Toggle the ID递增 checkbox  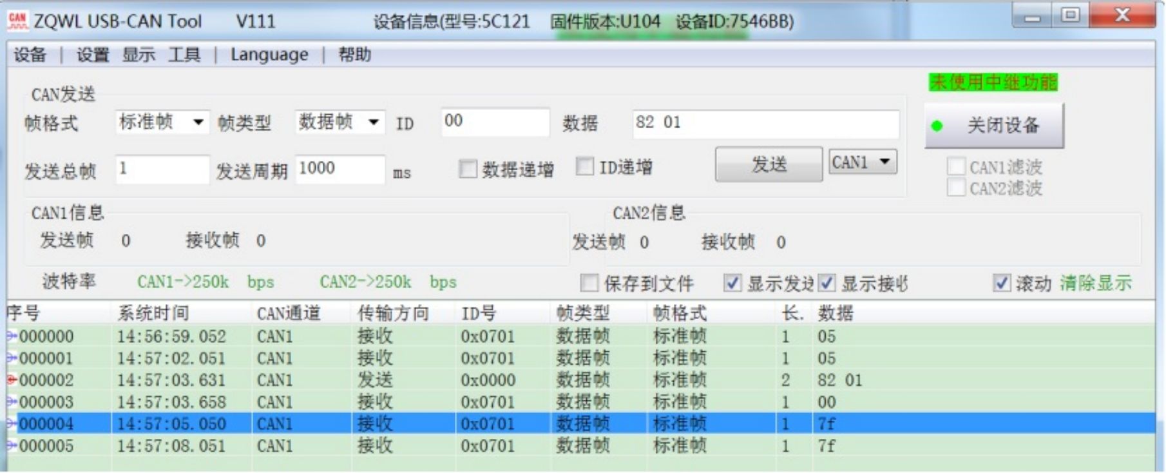[x=584, y=167]
